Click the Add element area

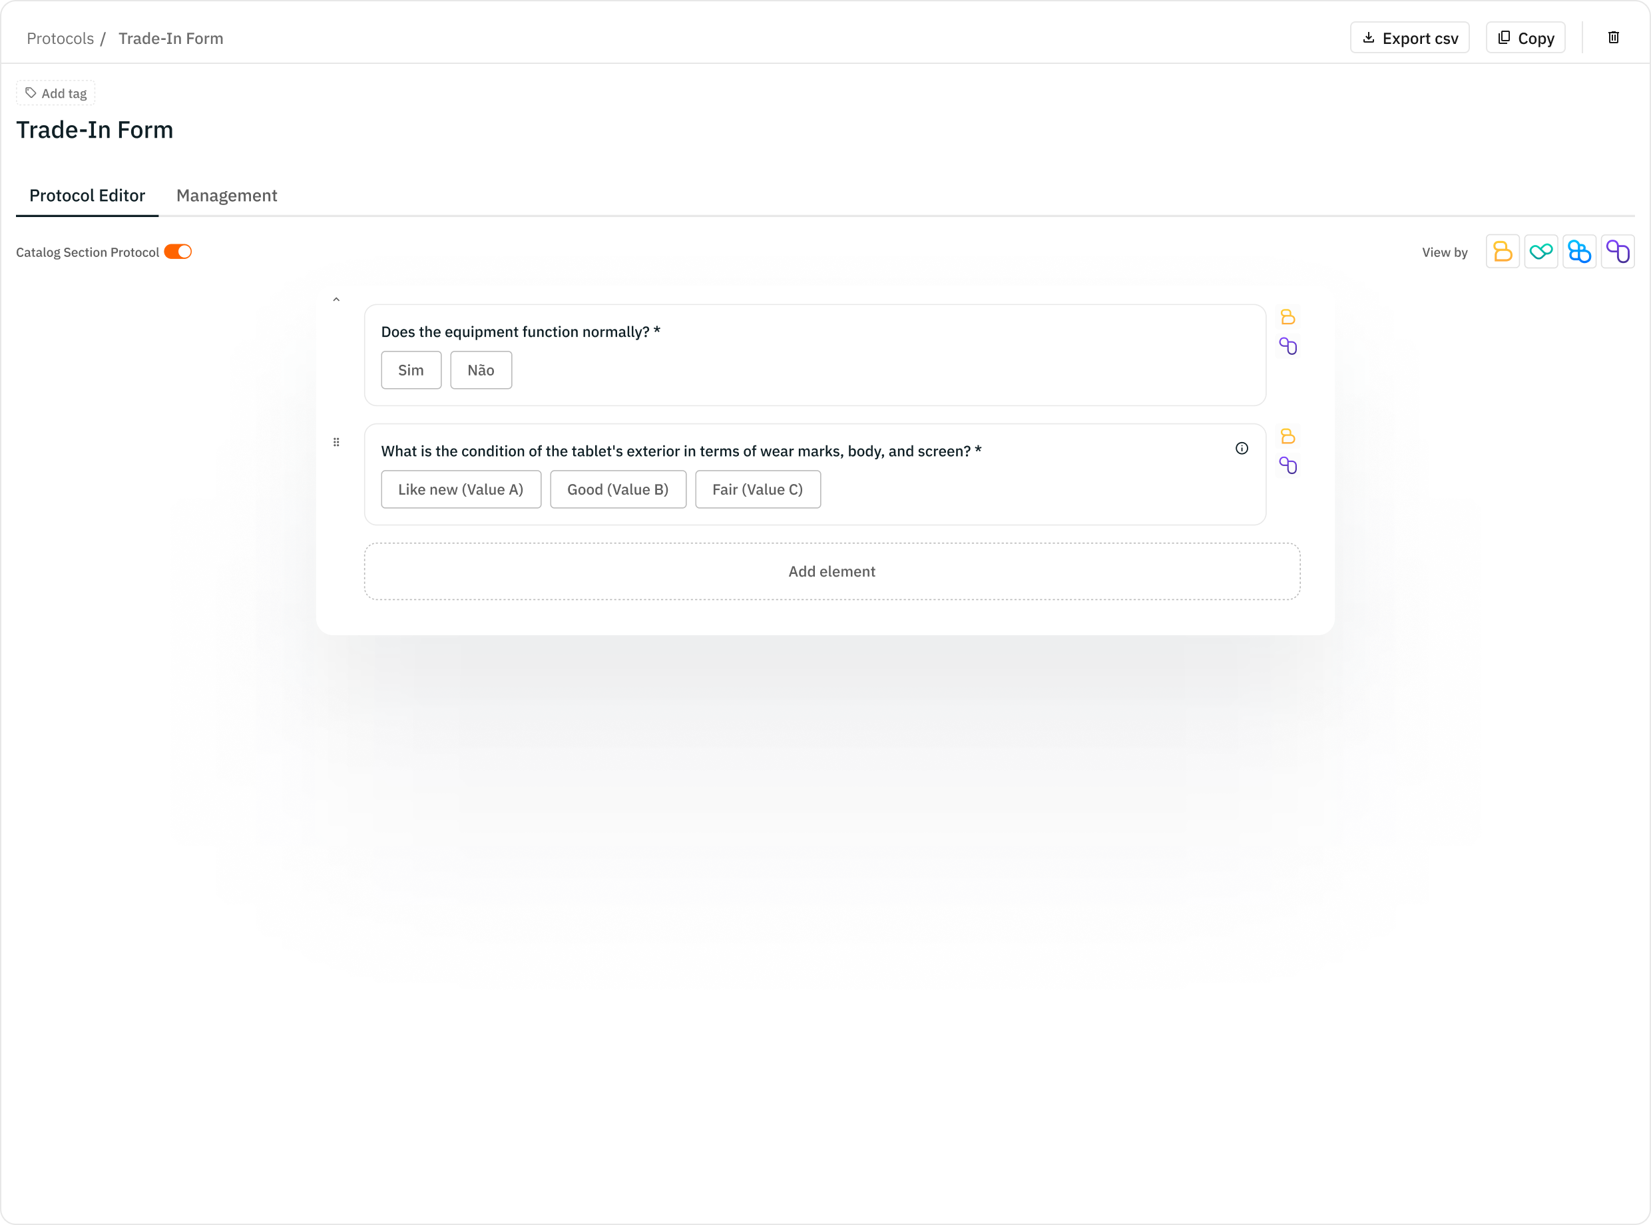point(831,572)
